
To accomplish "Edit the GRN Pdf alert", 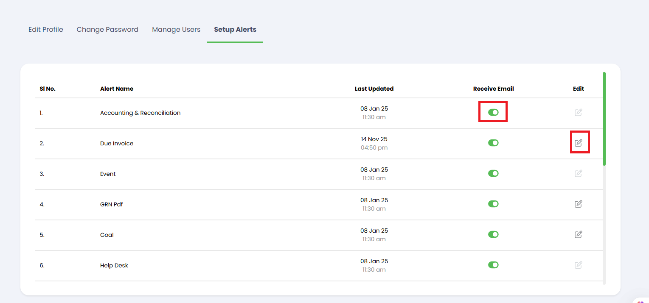I will [578, 204].
